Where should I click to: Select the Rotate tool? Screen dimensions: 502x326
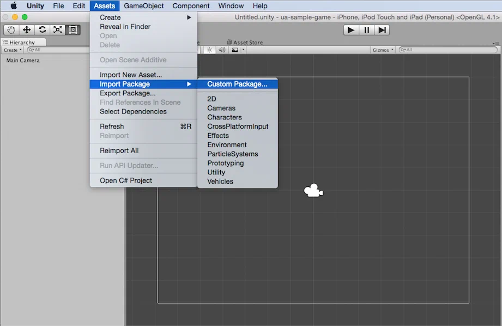(42, 30)
